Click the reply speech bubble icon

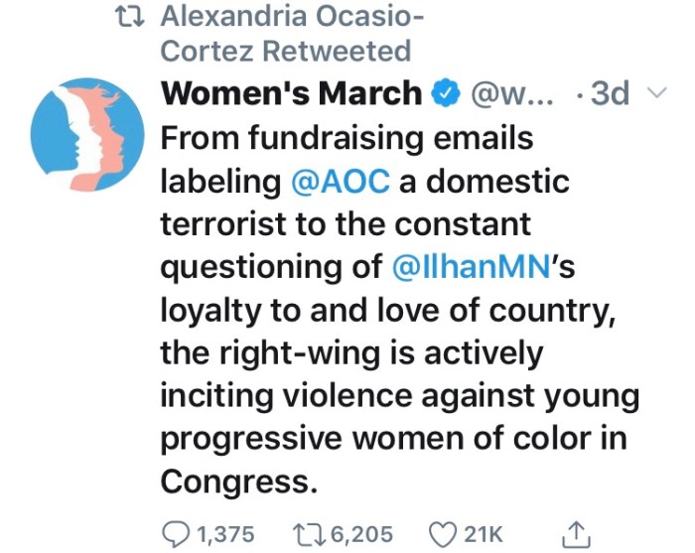(x=176, y=535)
